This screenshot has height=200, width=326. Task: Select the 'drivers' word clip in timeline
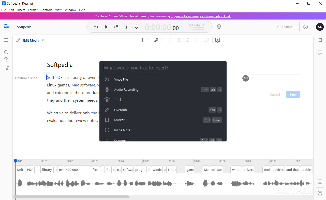[248, 170]
